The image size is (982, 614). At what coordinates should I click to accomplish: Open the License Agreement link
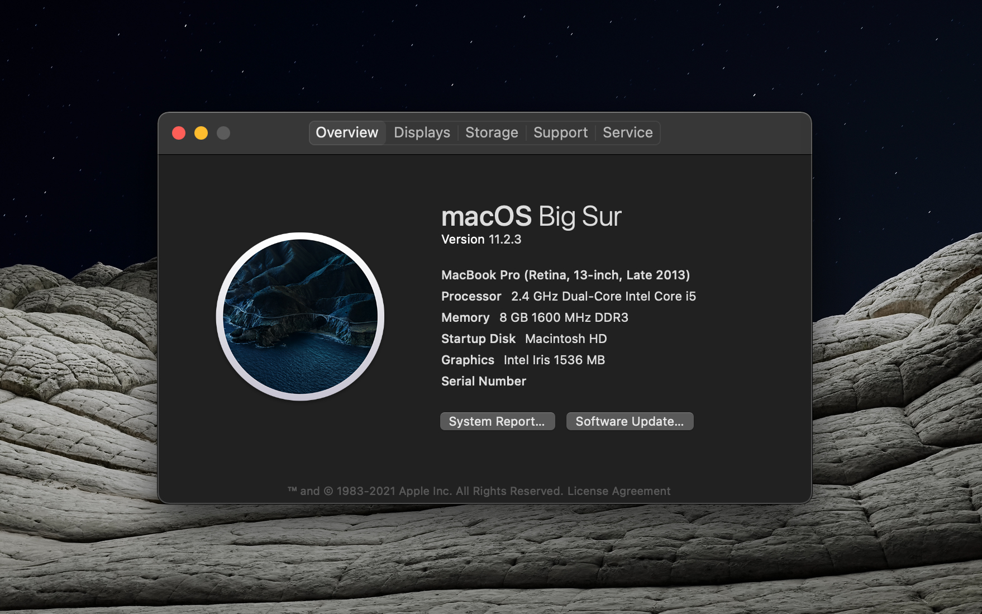pyautogui.click(x=619, y=491)
